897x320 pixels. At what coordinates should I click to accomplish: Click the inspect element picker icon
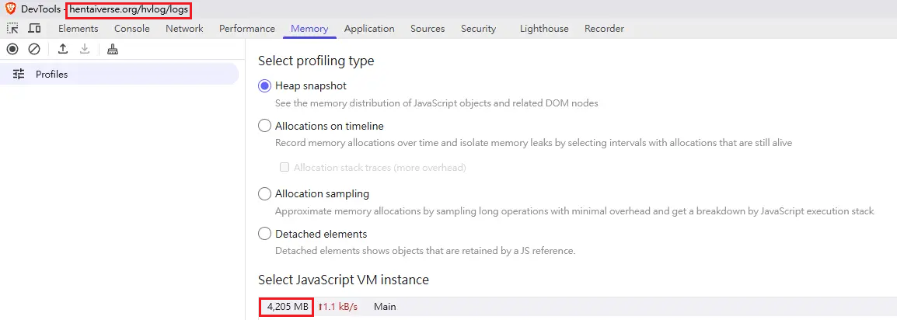(x=12, y=28)
